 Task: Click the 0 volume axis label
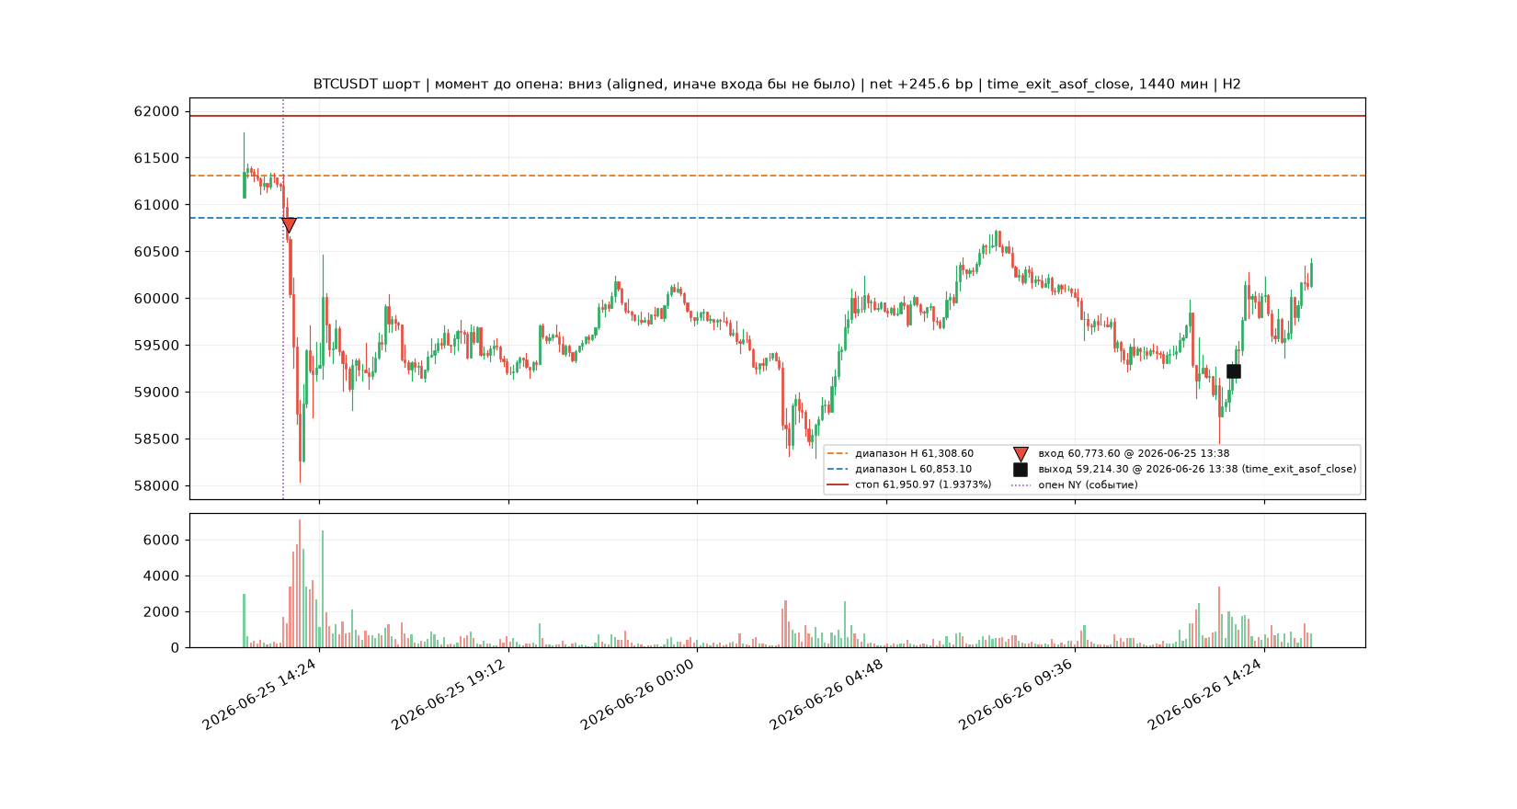175,648
